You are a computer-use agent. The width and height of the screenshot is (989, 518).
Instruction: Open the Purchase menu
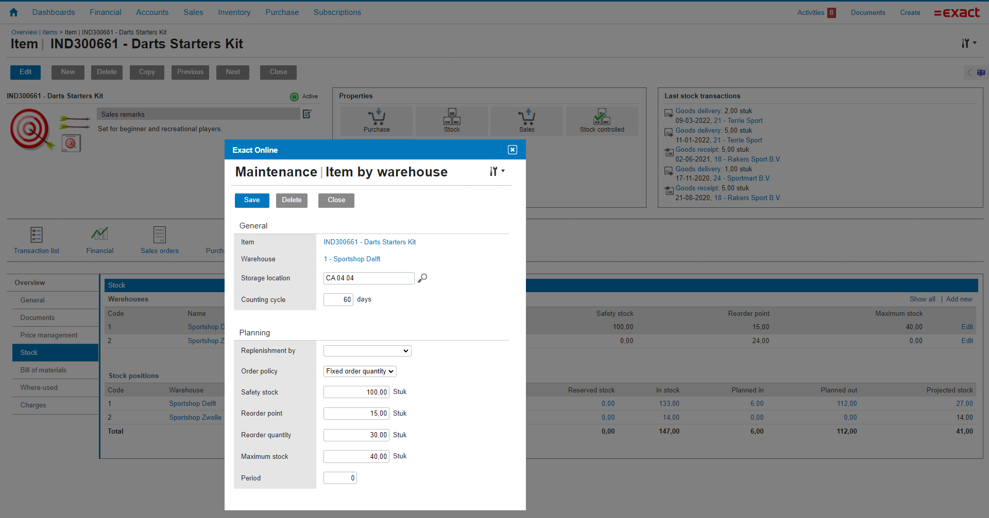tap(282, 12)
